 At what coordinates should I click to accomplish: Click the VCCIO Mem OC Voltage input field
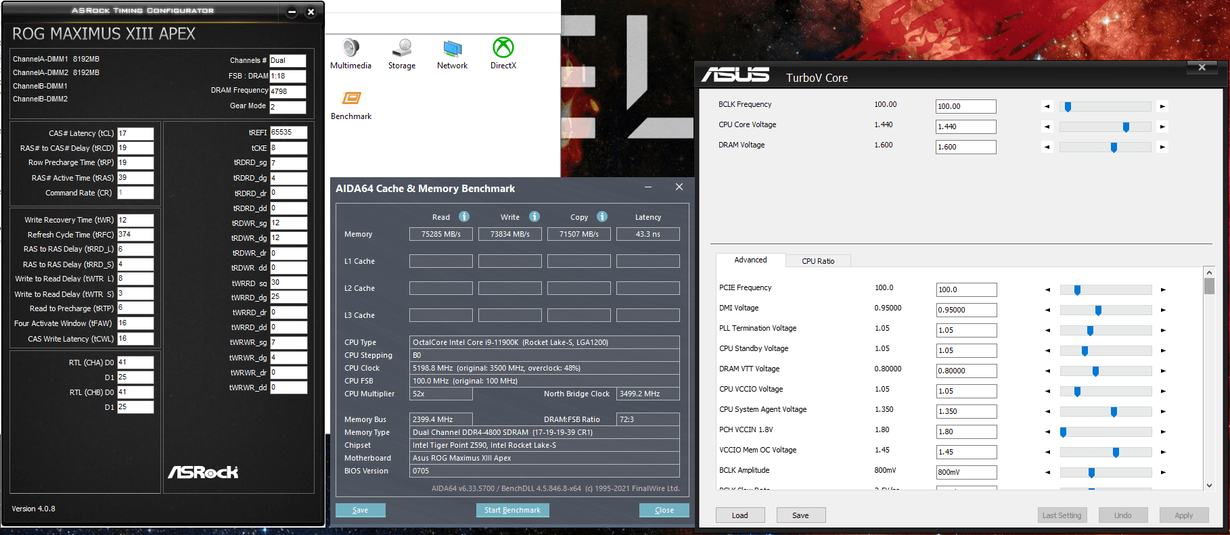[967, 452]
